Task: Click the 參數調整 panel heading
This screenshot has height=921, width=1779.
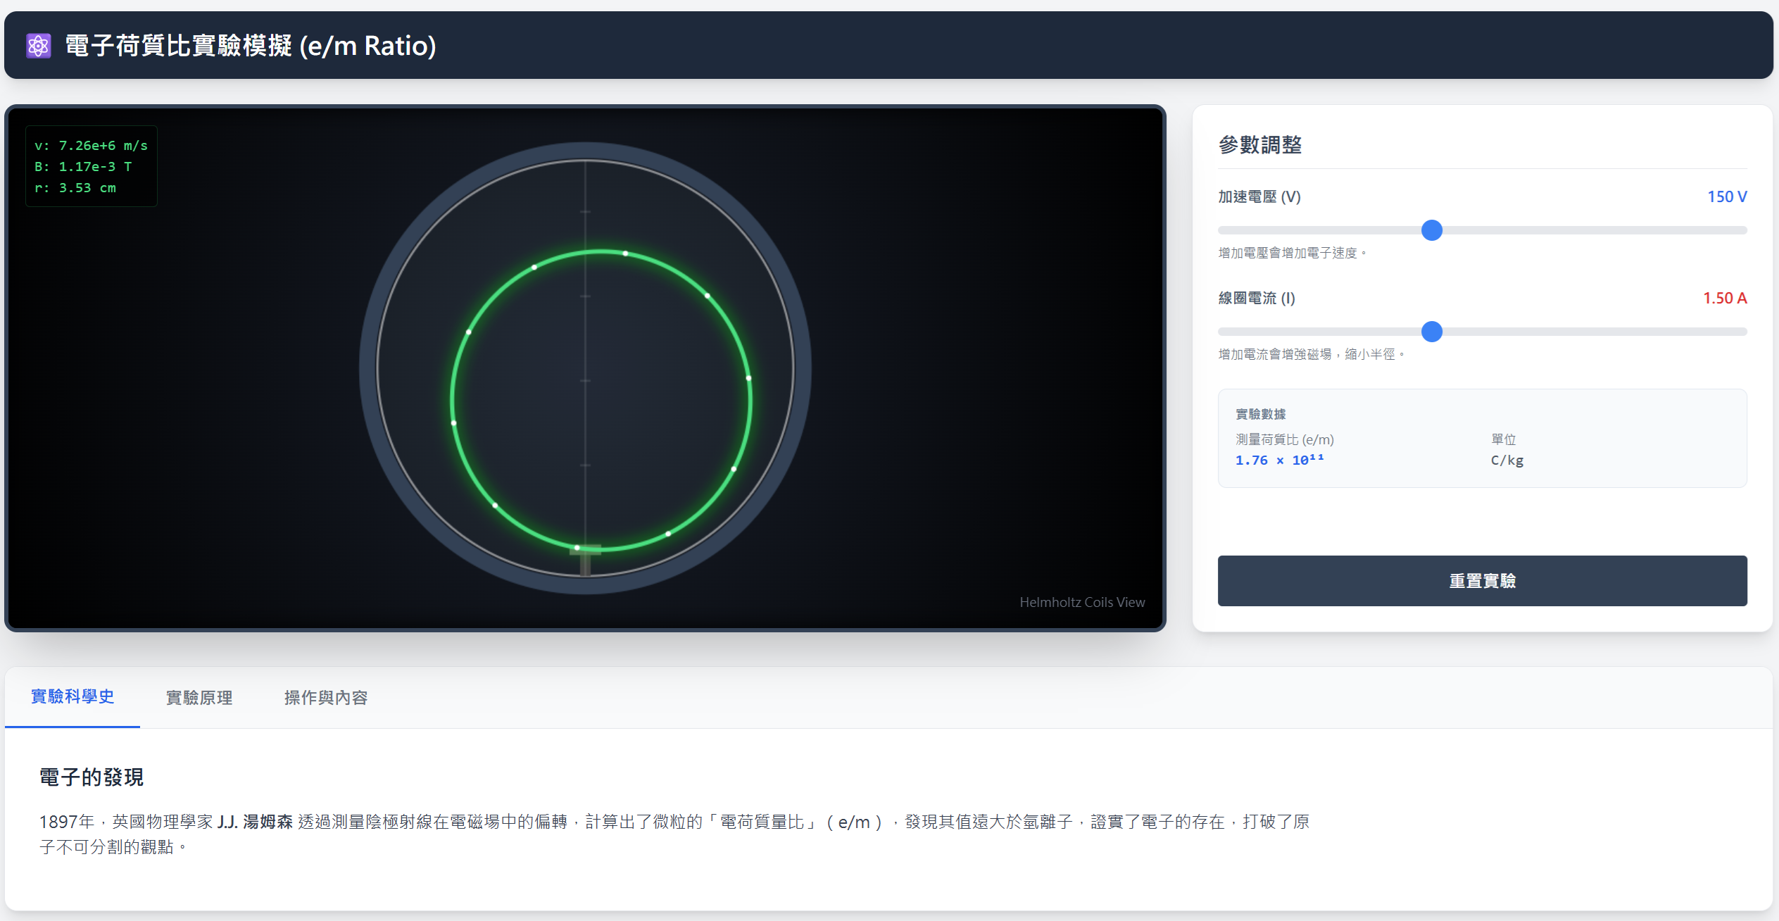Action: [1259, 145]
